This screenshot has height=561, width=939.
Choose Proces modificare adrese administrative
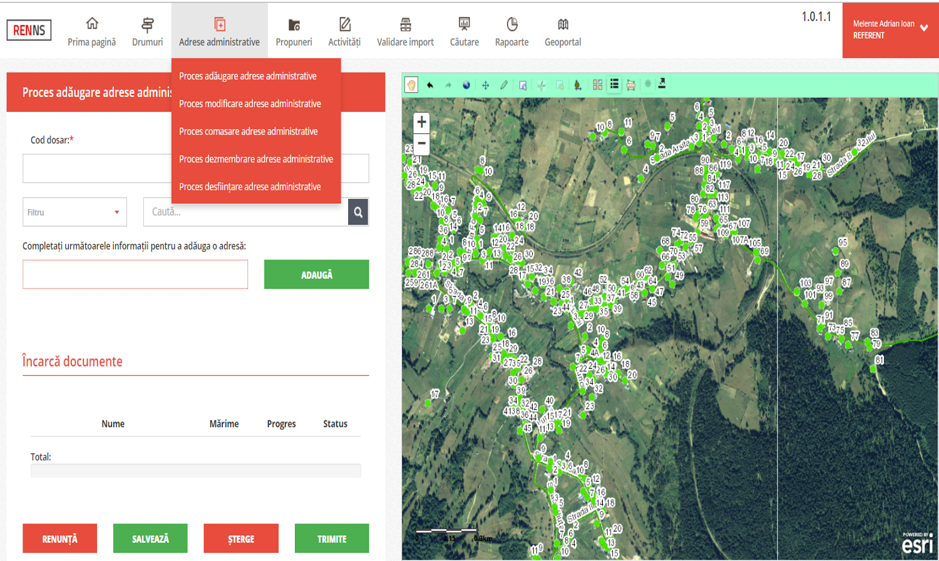250,104
